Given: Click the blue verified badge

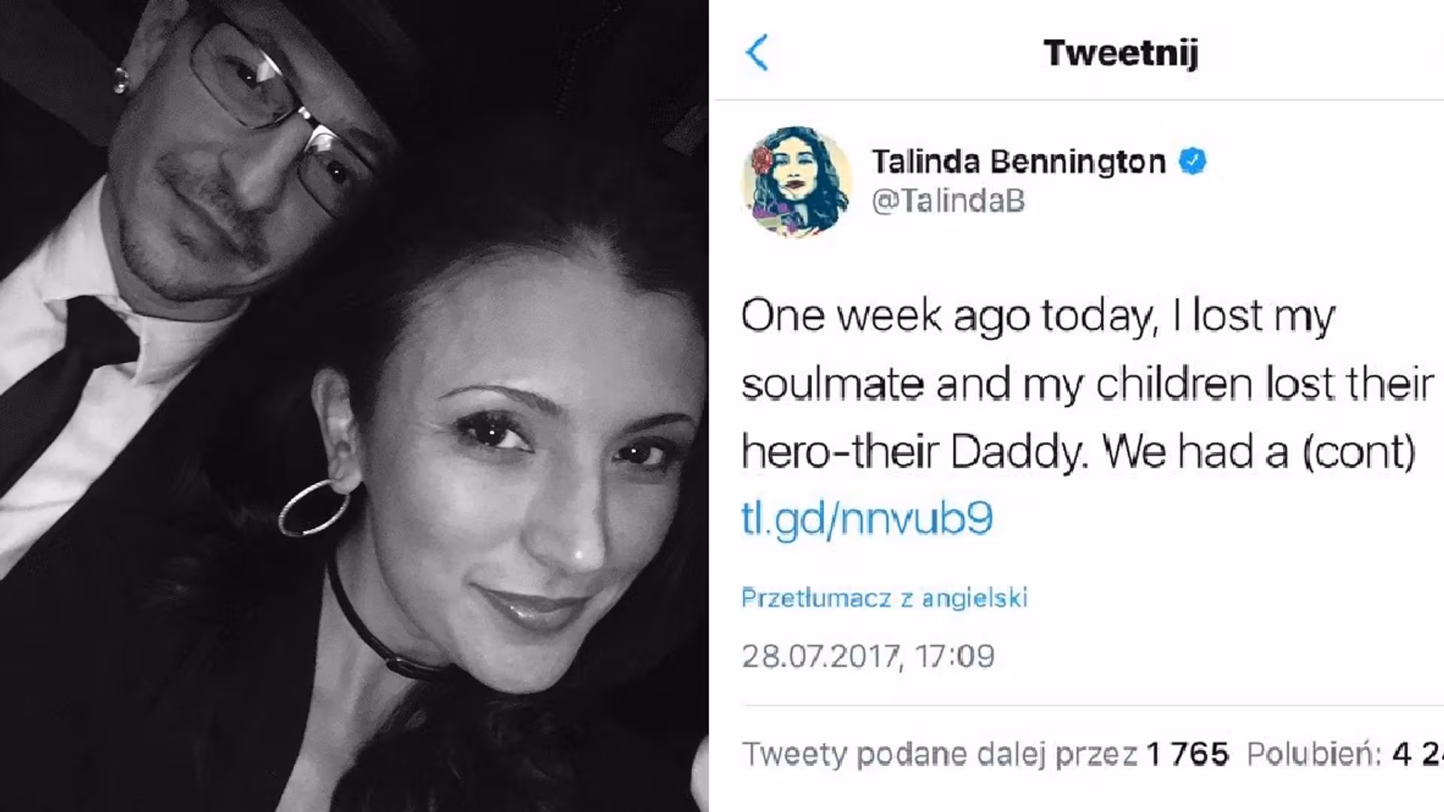Looking at the screenshot, I should (1193, 162).
